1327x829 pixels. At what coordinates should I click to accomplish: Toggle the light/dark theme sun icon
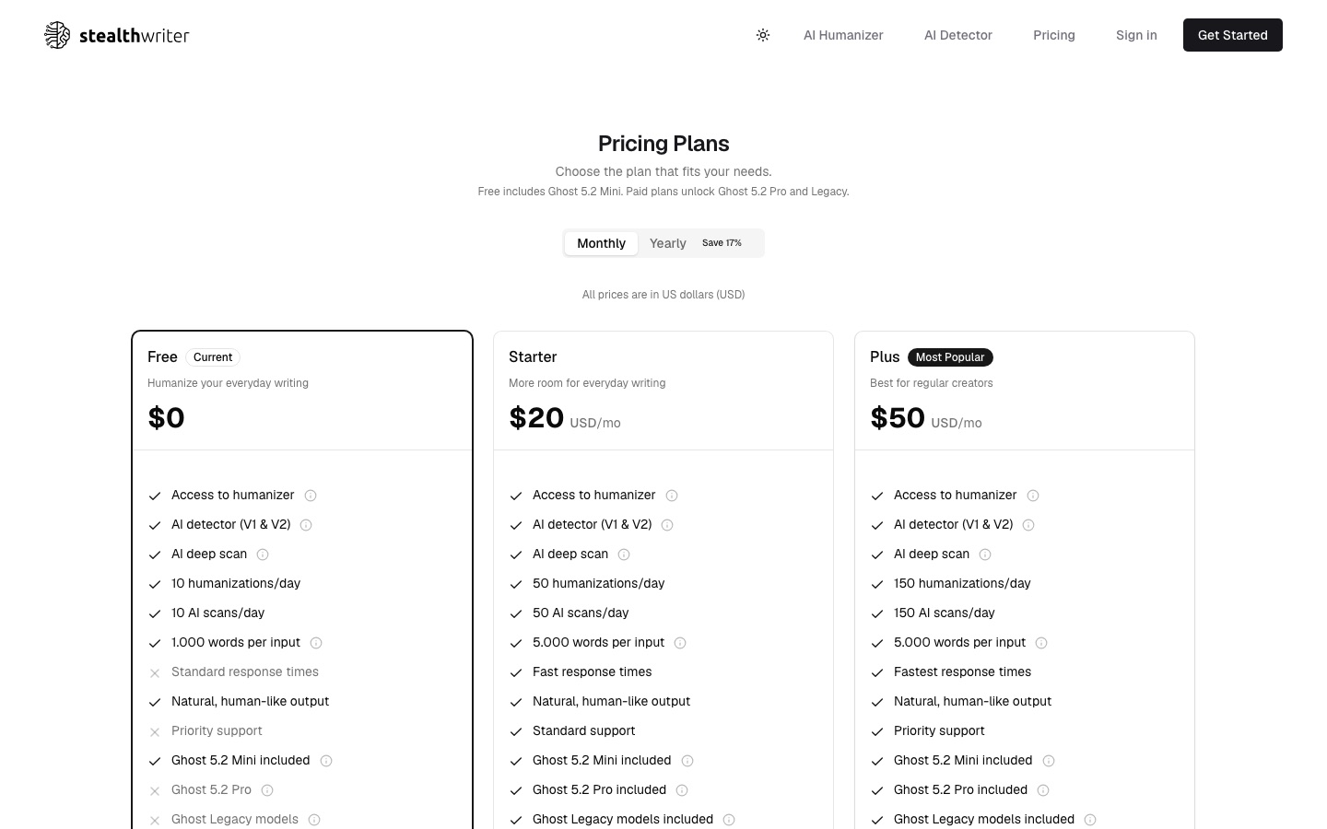[763, 35]
